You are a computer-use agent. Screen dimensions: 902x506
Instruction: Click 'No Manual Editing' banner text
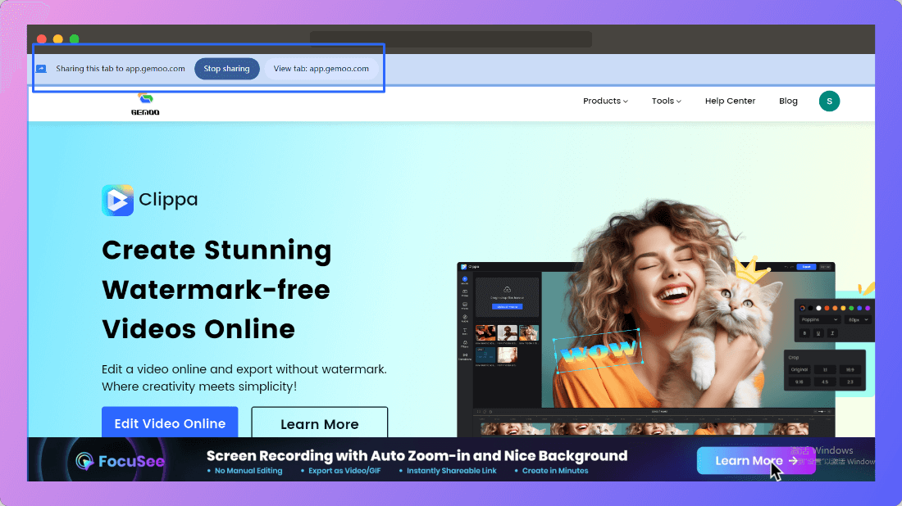[x=248, y=471]
